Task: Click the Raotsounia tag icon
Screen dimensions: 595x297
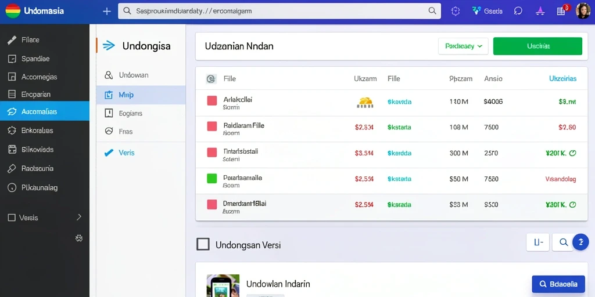Action: [x=12, y=169]
